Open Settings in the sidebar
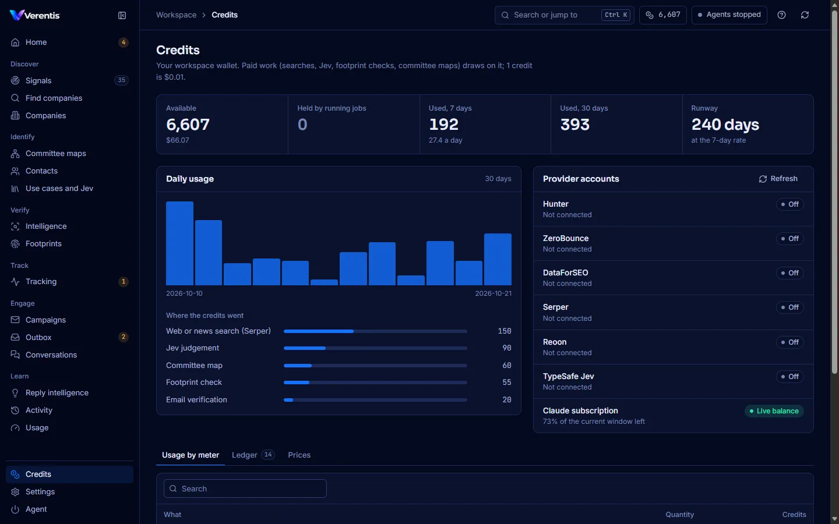The width and height of the screenshot is (839, 524). pos(69,491)
